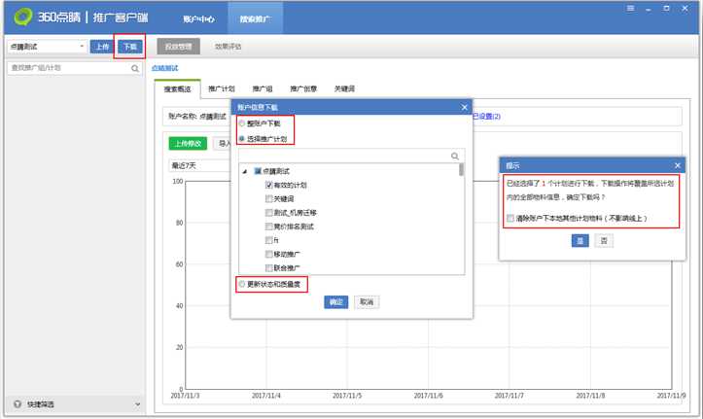Check the 关键词 plan checkbox
703x419 pixels.
[269, 198]
